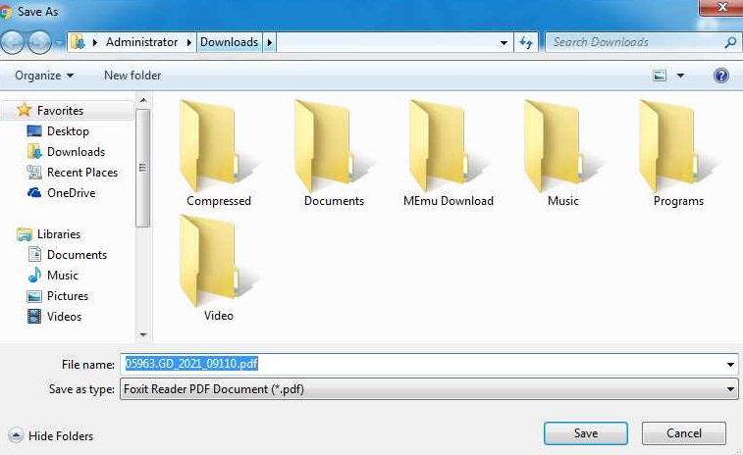743x455 pixels.
Task: Click the Cancel button
Action: click(x=684, y=433)
